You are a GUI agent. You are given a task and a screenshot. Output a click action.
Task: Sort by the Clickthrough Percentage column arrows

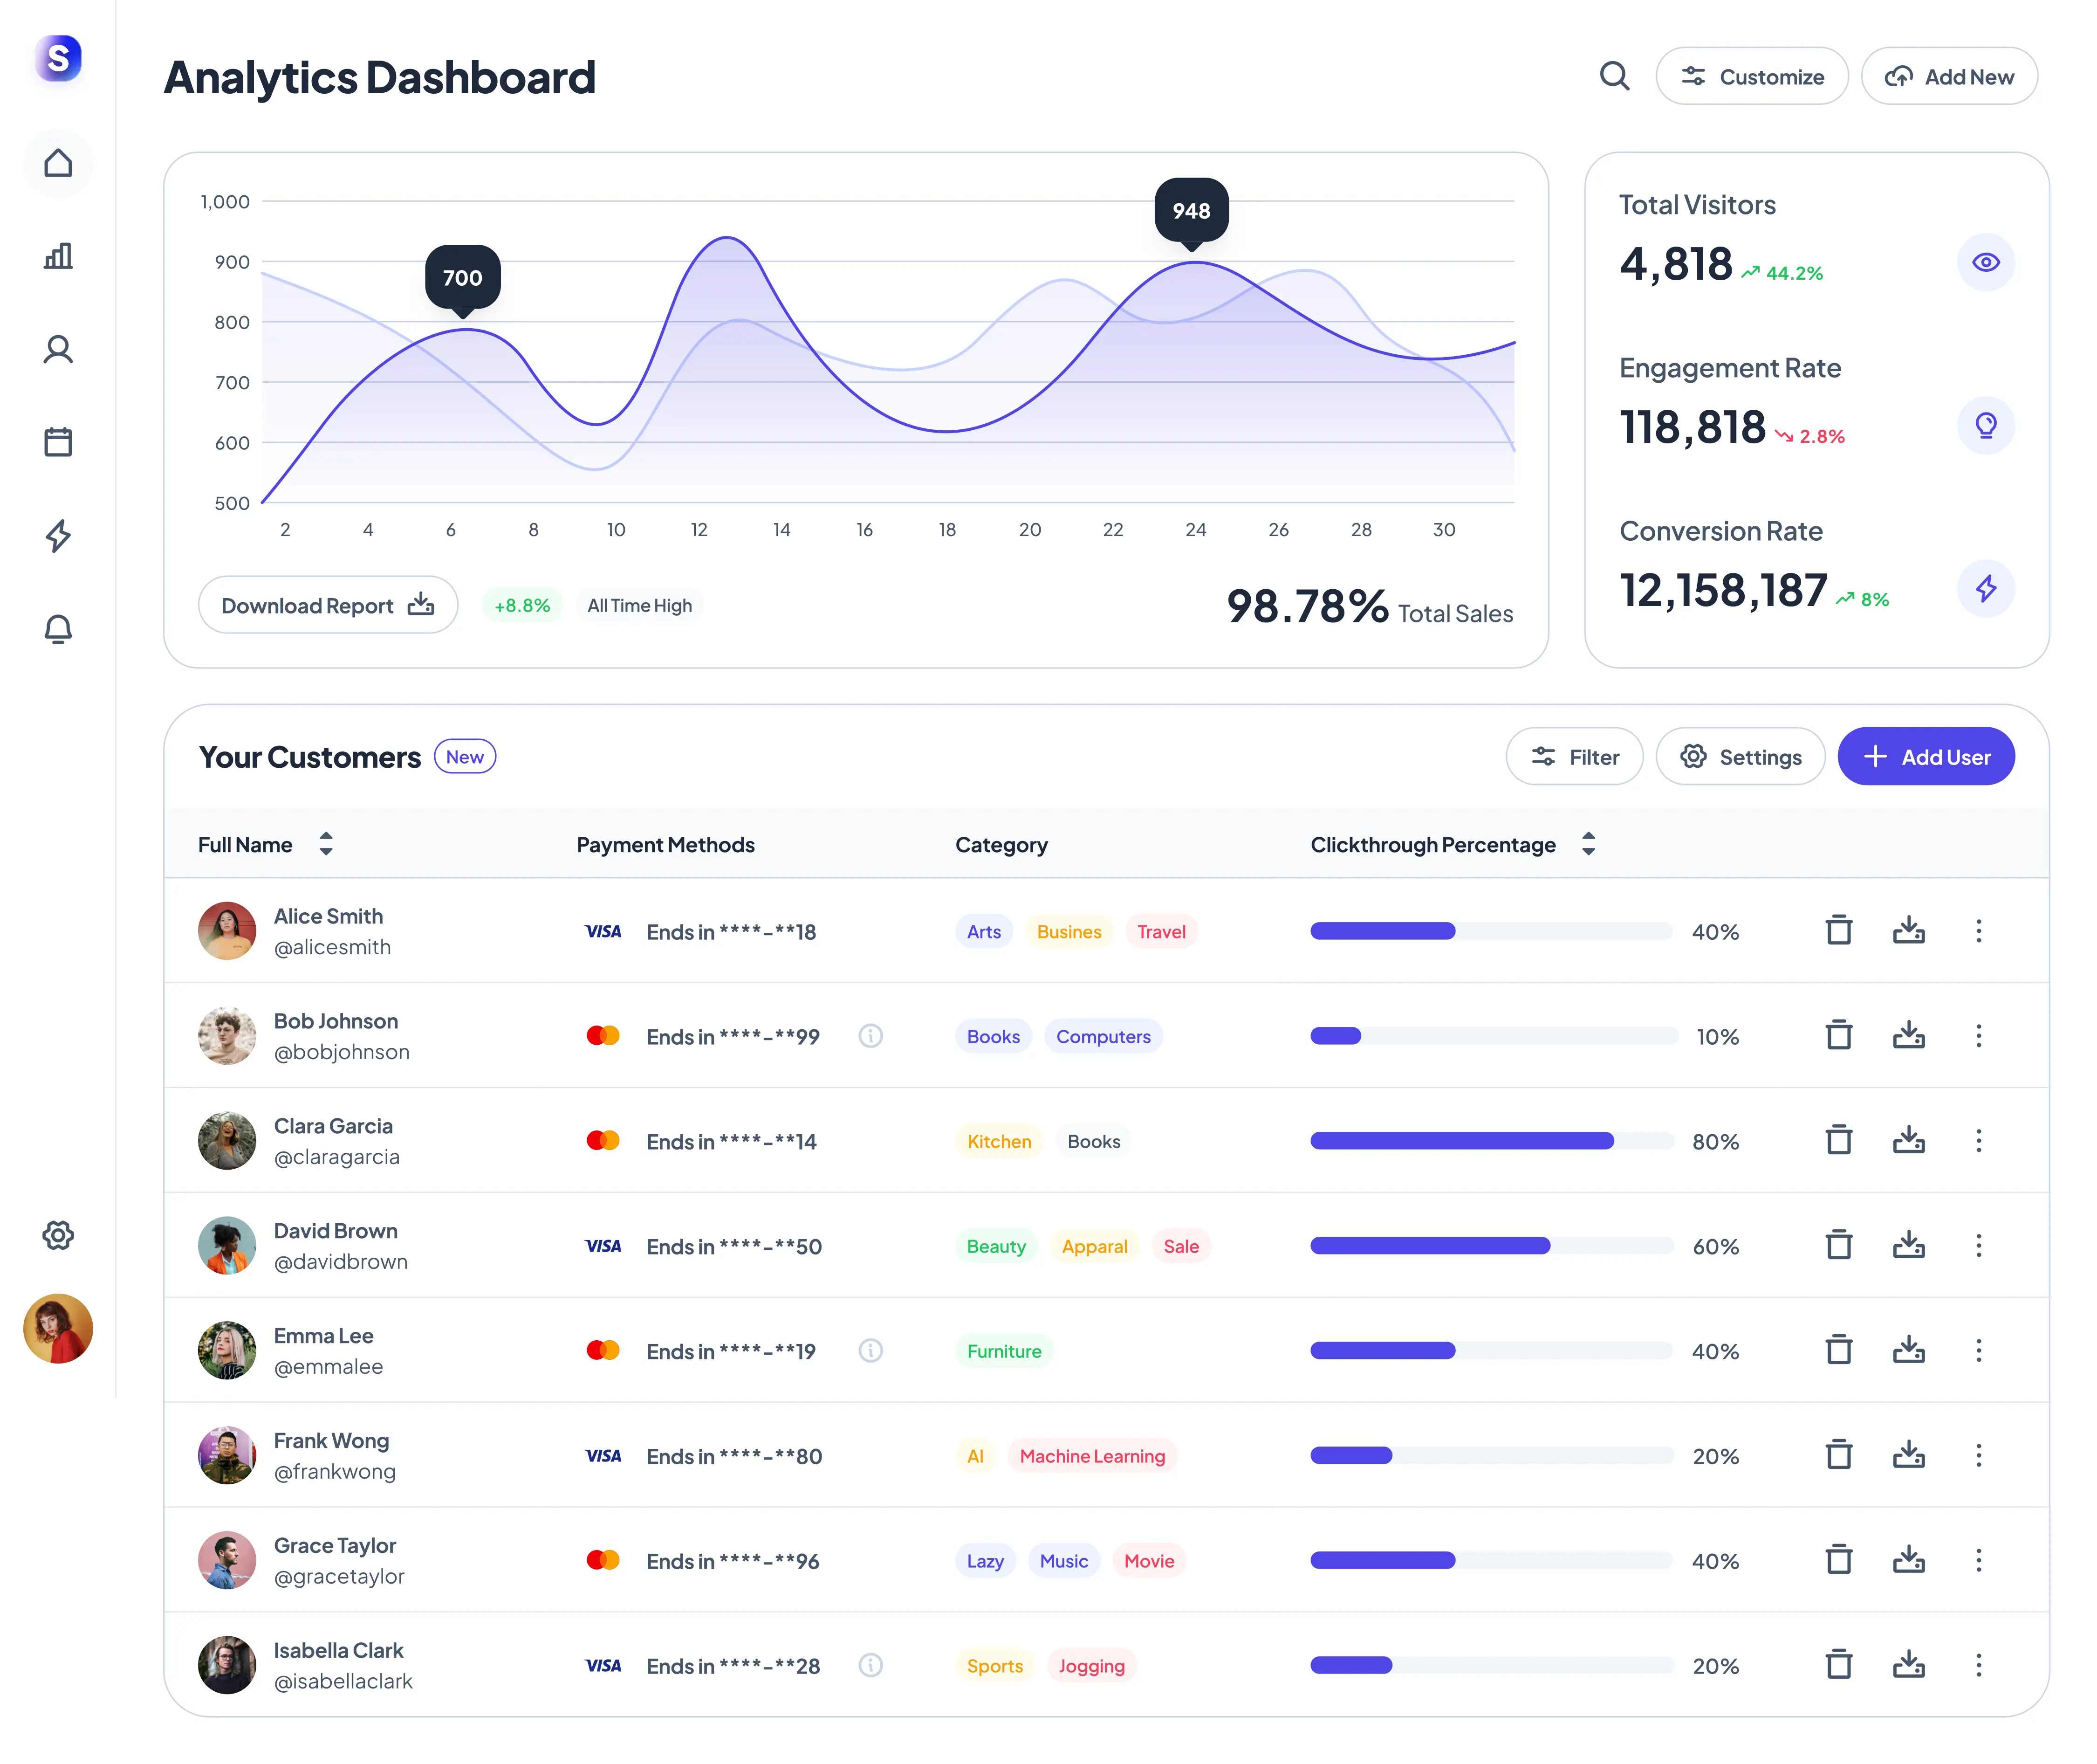(1588, 844)
